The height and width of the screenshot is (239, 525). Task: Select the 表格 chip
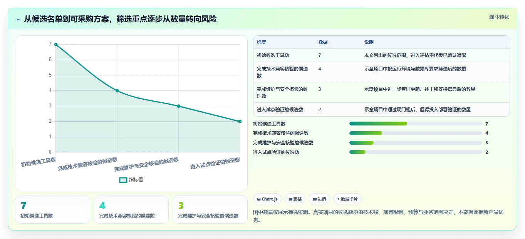point(295,199)
